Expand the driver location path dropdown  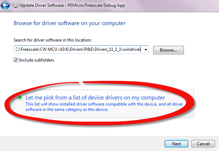[x=146, y=50]
